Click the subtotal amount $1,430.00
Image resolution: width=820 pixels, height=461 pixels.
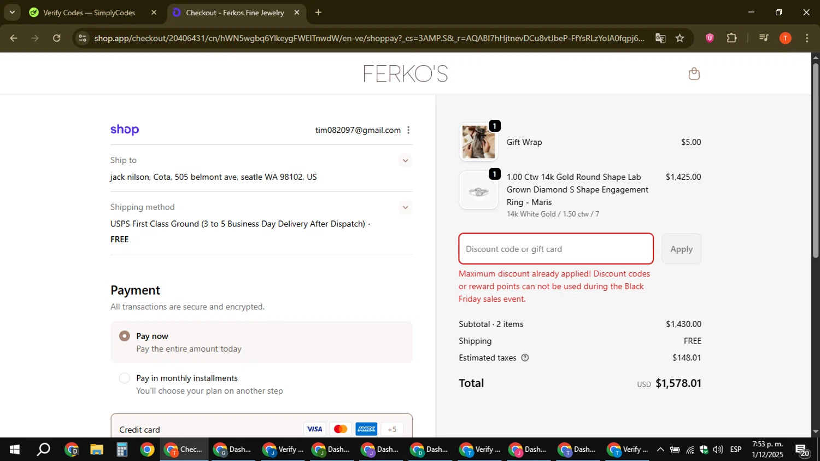pos(683,324)
